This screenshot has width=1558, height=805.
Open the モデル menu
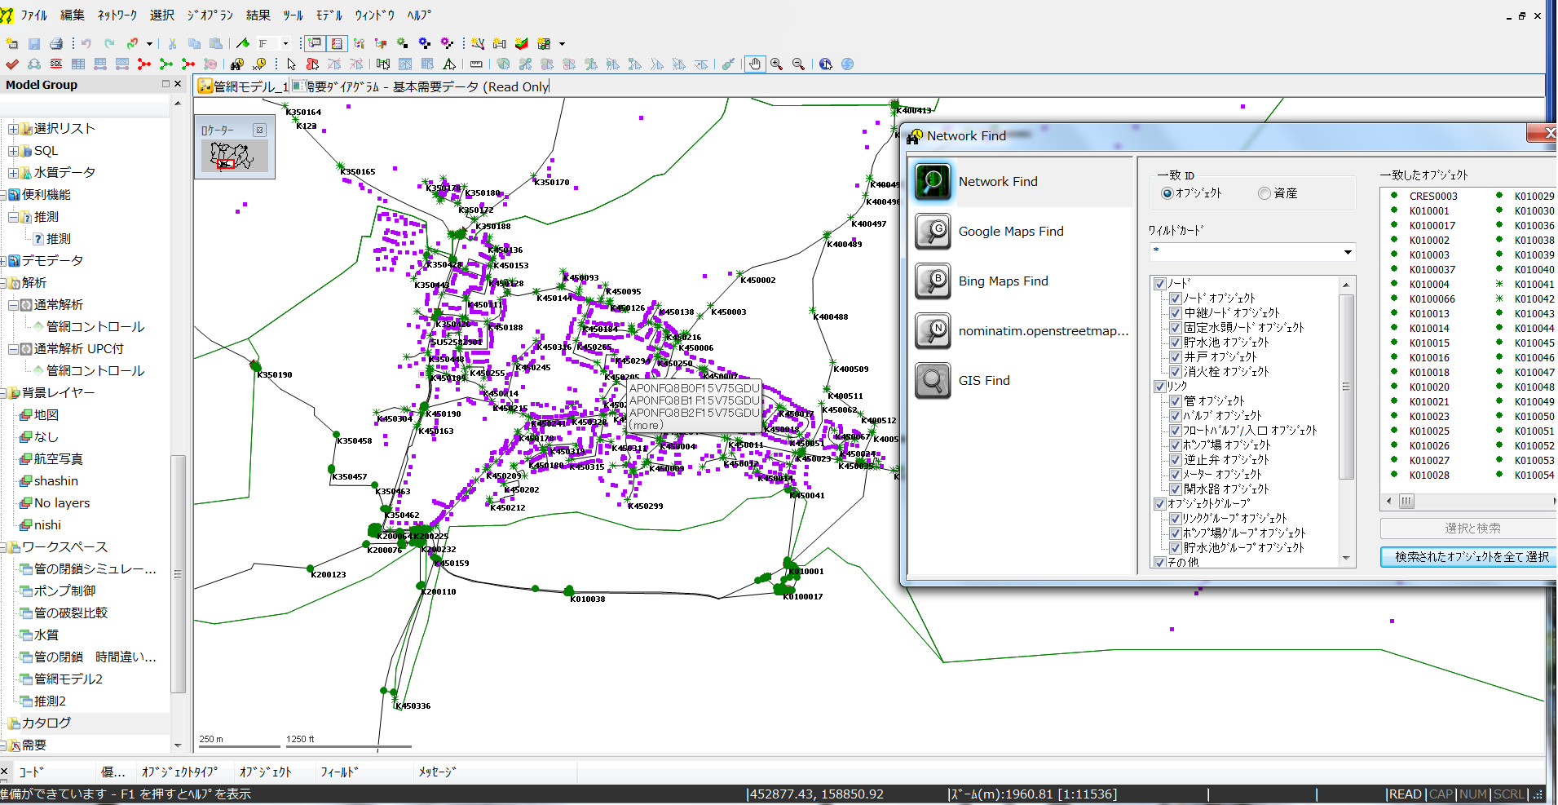329,15
